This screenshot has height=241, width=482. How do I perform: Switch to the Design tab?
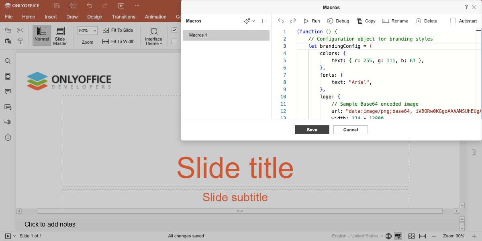[95, 17]
